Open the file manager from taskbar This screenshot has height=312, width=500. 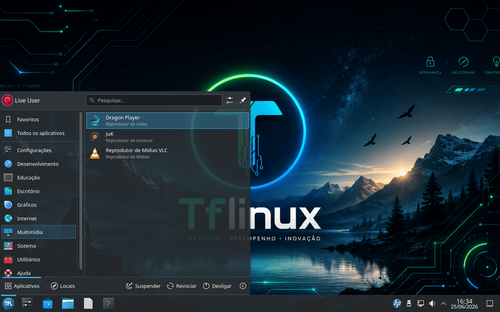(68, 303)
